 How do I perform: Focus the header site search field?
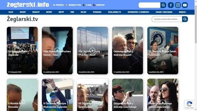pyautogui.click(x=149, y=5)
